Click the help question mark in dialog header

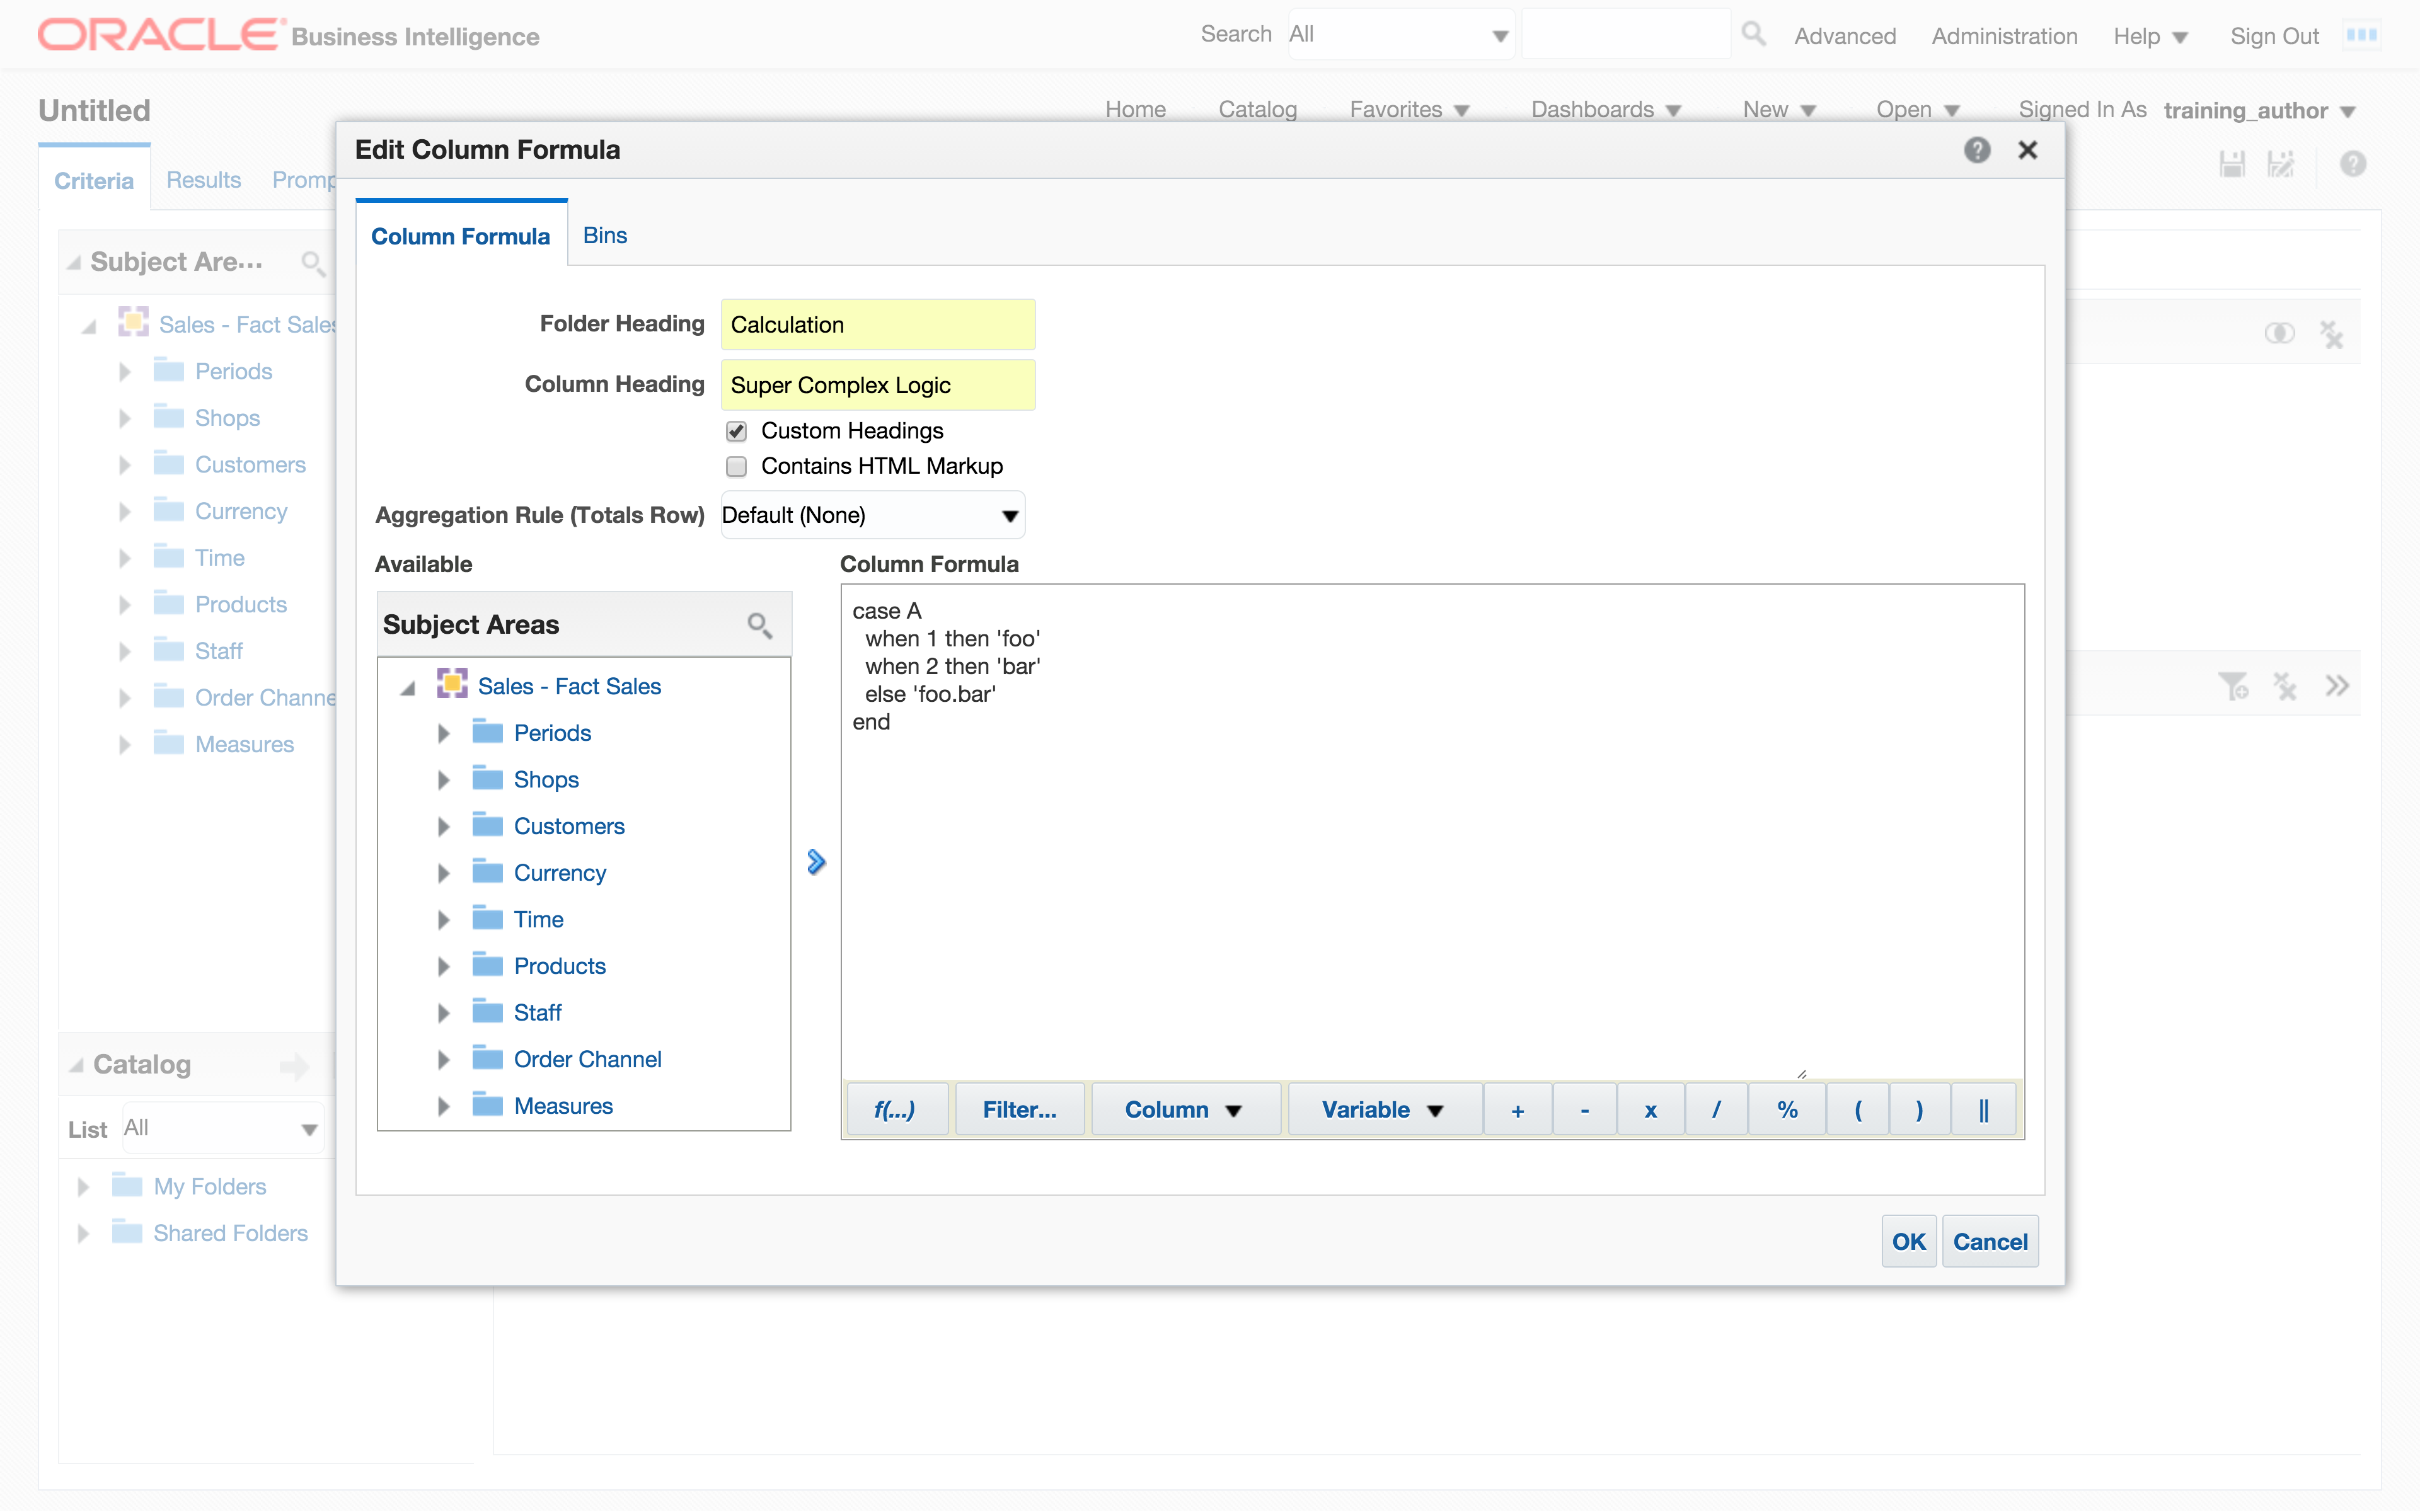(x=1976, y=150)
